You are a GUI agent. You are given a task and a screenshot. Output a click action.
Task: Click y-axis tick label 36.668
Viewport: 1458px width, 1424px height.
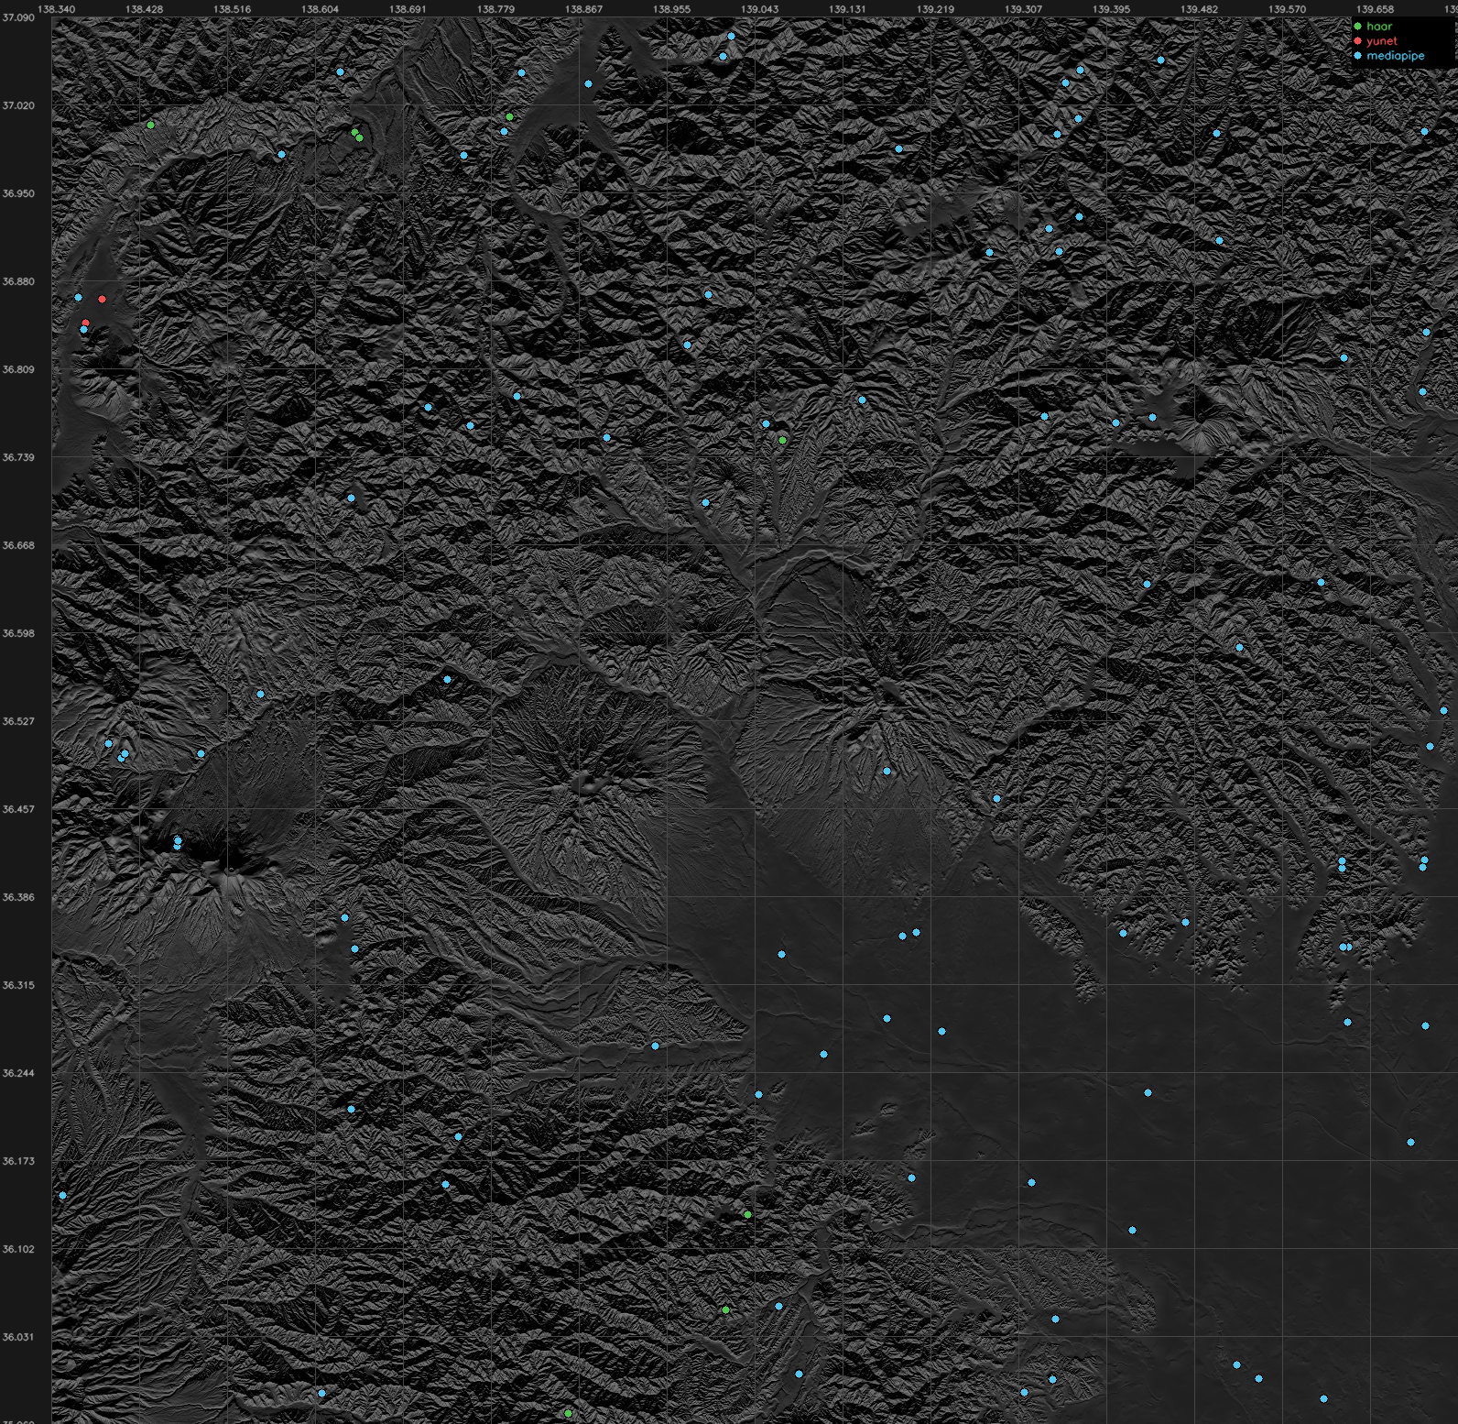pos(18,545)
